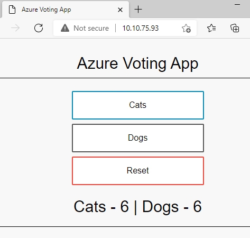Open a new tab with plus icon
This screenshot has width=250, height=238.
tap(138, 10)
